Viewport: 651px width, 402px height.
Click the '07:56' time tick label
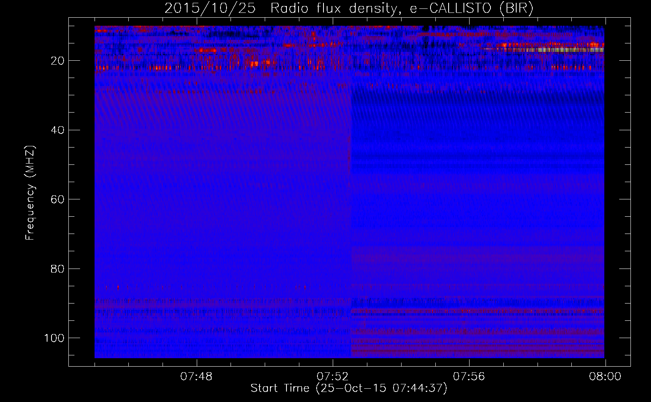click(x=469, y=377)
